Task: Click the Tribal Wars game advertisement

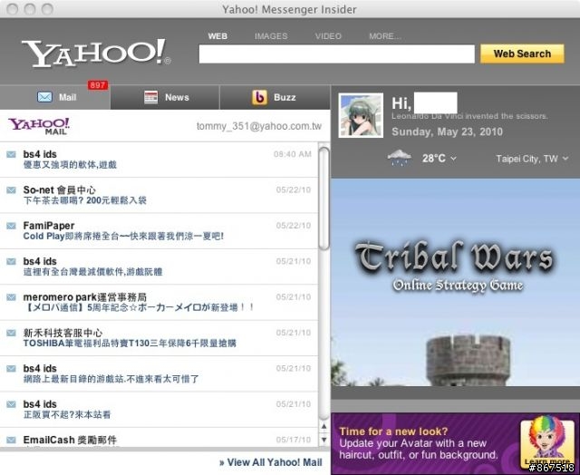Action: pos(455,282)
